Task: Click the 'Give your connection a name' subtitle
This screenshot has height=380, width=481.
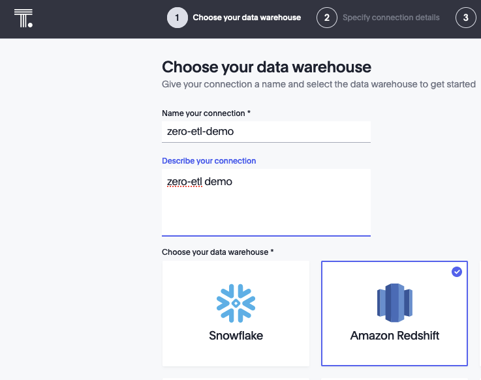Action: pos(318,84)
